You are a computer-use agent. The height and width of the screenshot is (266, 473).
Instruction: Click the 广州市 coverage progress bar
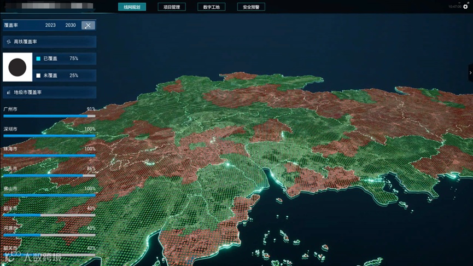[x=49, y=116]
